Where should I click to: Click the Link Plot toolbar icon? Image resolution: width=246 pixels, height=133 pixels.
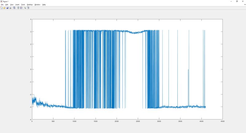14,8
